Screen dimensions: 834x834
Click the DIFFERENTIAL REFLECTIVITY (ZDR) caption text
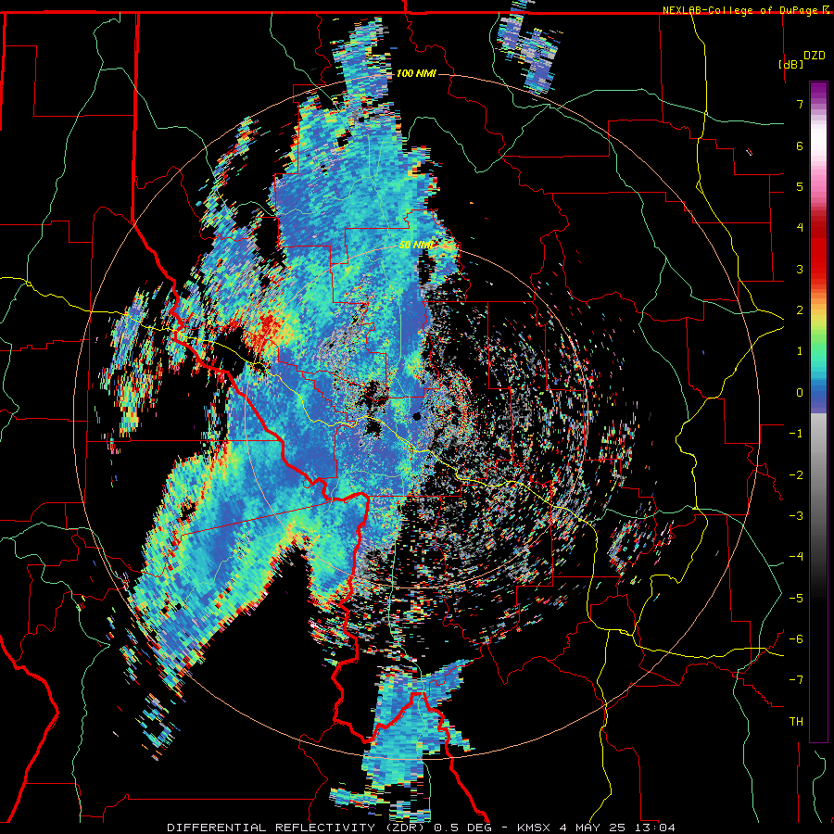(297, 828)
